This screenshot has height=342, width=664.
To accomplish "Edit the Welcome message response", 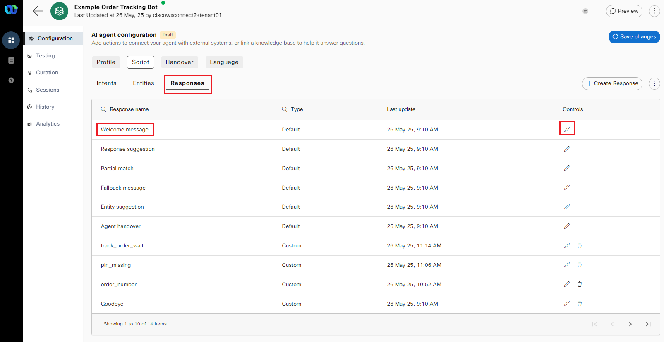I will coord(567,129).
